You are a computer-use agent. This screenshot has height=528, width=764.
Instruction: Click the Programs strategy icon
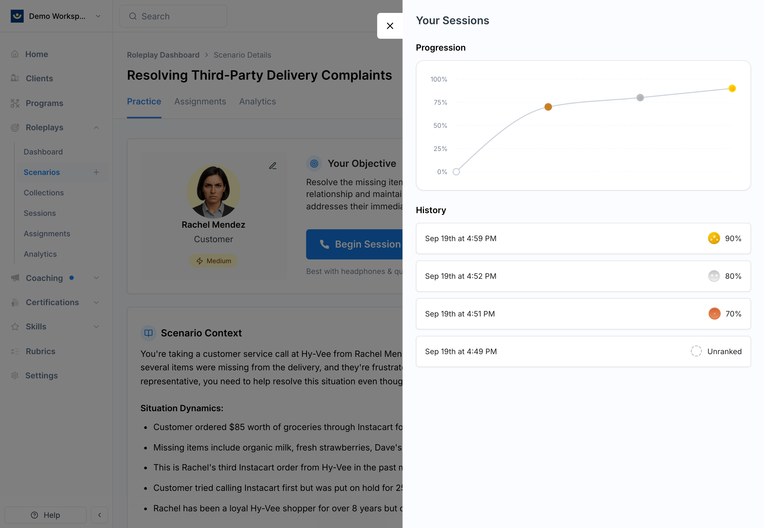point(15,103)
